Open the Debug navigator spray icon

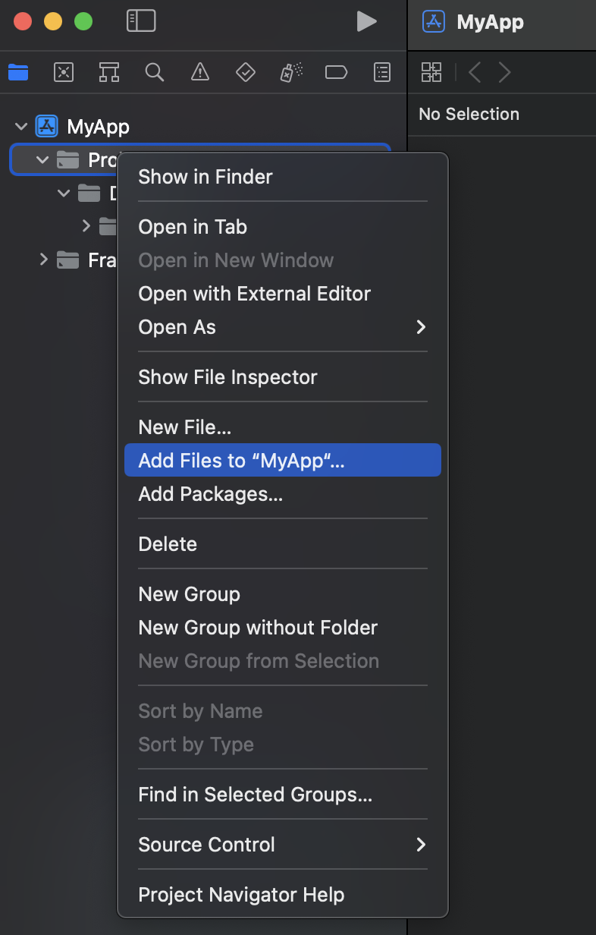(291, 72)
